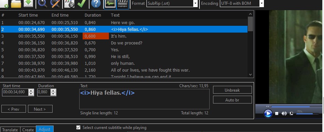Click the Unbreak button
Image resolution: width=324 pixels, height=132 pixels.
pos(232,90)
